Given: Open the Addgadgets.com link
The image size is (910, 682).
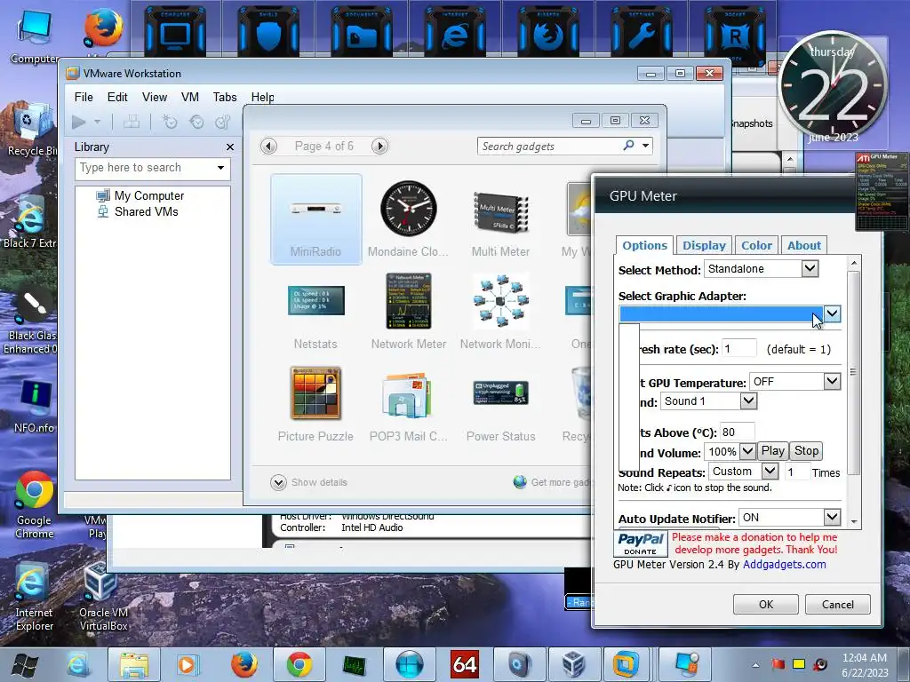Looking at the screenshot, I should point(784,564).
